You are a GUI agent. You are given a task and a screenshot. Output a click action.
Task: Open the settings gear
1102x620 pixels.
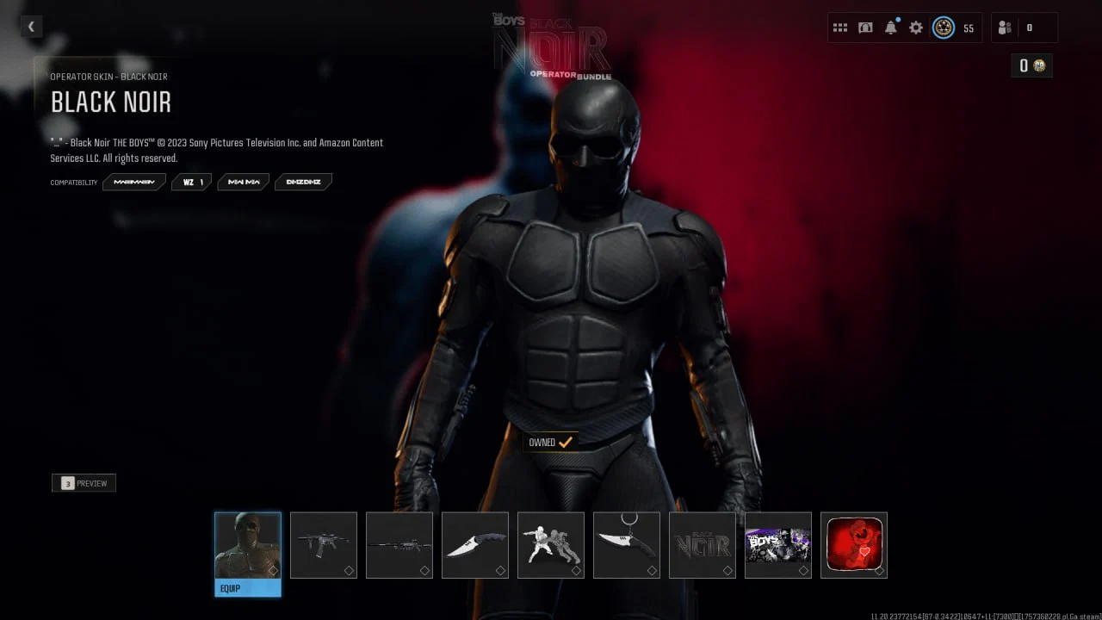pyautogui.click(x=916, y=28)
